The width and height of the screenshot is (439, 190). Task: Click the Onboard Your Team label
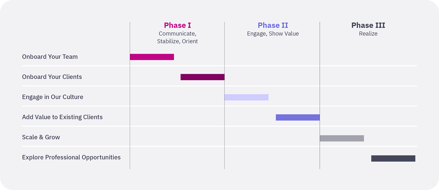50,56
